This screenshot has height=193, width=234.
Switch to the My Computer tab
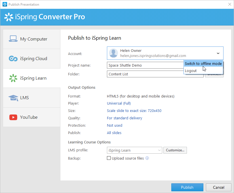pos(32,39)
